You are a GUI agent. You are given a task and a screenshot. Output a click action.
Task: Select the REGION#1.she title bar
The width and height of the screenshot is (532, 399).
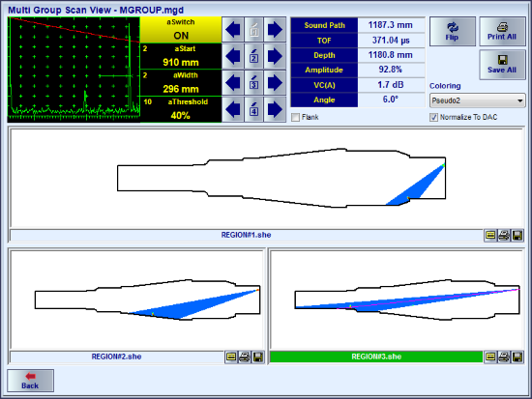247,236
